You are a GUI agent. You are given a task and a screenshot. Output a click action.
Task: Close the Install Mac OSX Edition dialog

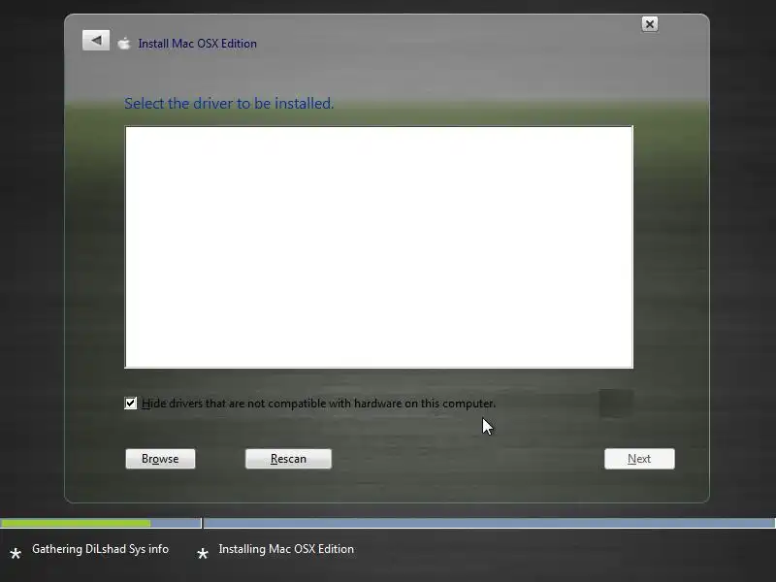[649, 23]
